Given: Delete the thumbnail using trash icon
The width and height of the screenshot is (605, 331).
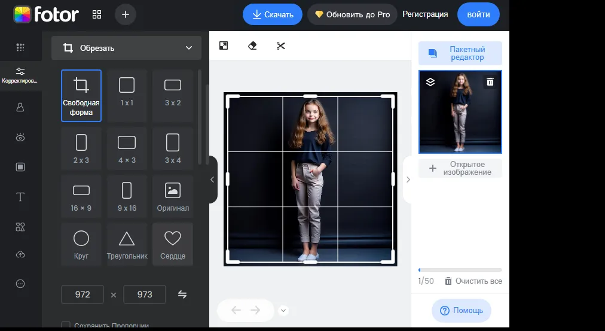Looking at the screenshot, I should [490, 82].
